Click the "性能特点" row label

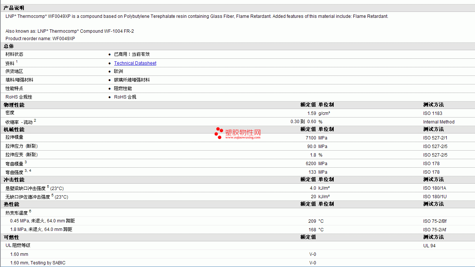point(14,89)
